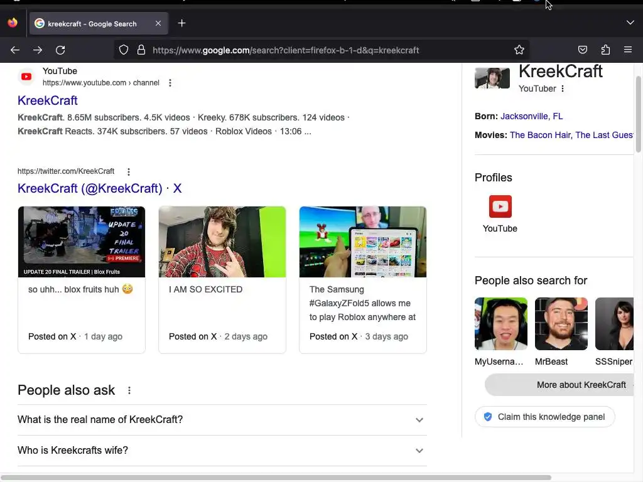Click the 'Posted on X · 2 days ago' text
This screenshot has height=482, width=643.
tap(218, 336)
